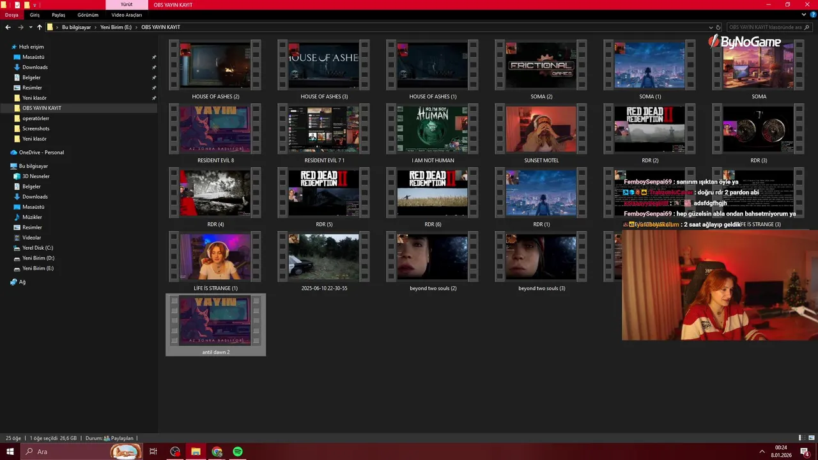Click the New folder quick access icon
Screen dimensions: 818x460
coord(26,4)
